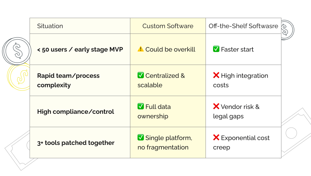Image resolution: width=311 pixels, height=176 pixels.
Task: Click the 3+ tools patched together label
Action: (x=76, y=143)
